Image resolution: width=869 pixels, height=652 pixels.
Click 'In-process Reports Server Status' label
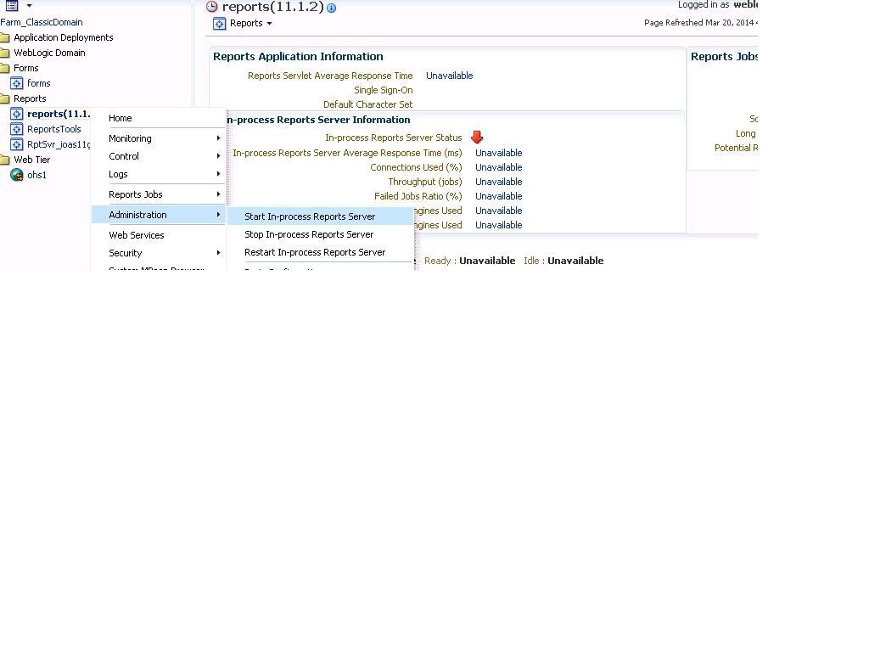pos(394,138)
